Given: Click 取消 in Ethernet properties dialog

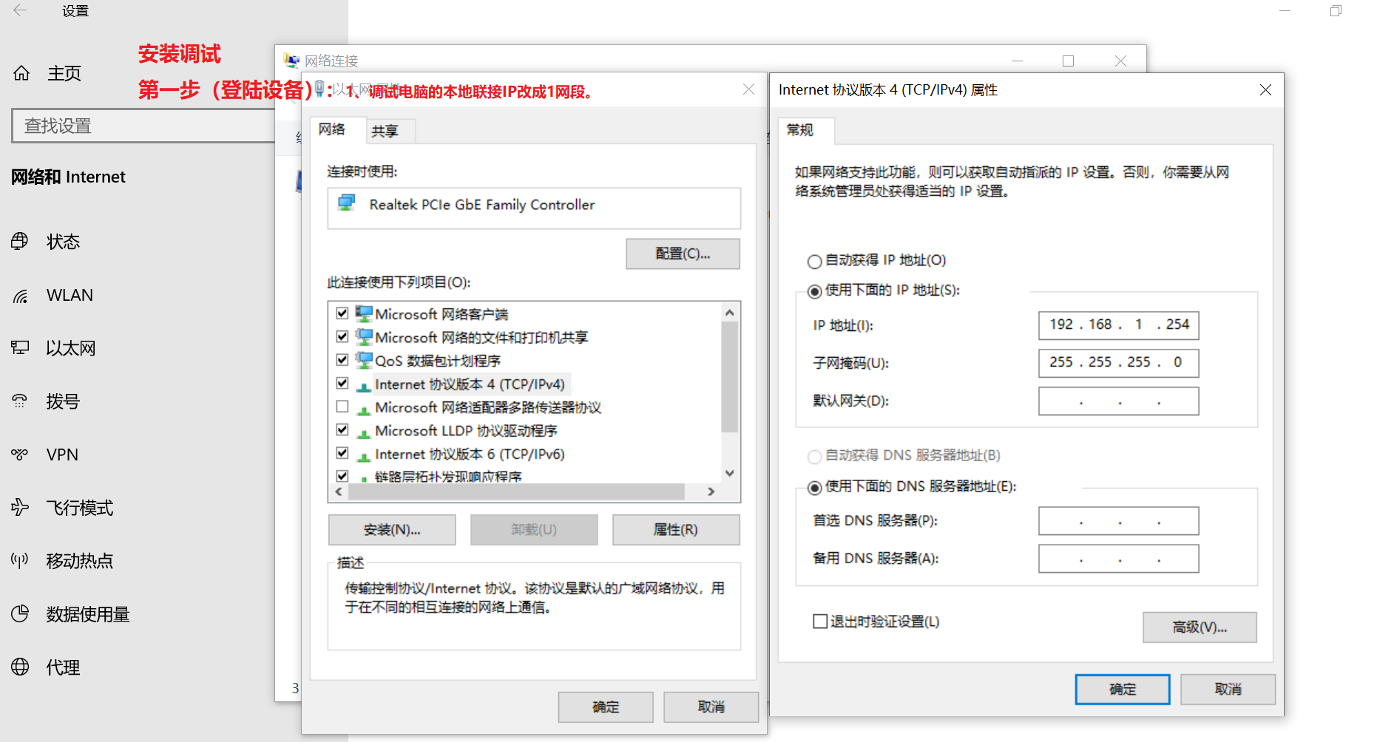Looking at the screenshot, I should tap(711, 707).
